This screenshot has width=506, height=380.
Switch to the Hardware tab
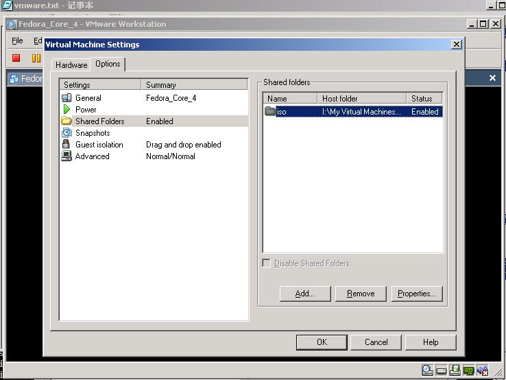71,65
